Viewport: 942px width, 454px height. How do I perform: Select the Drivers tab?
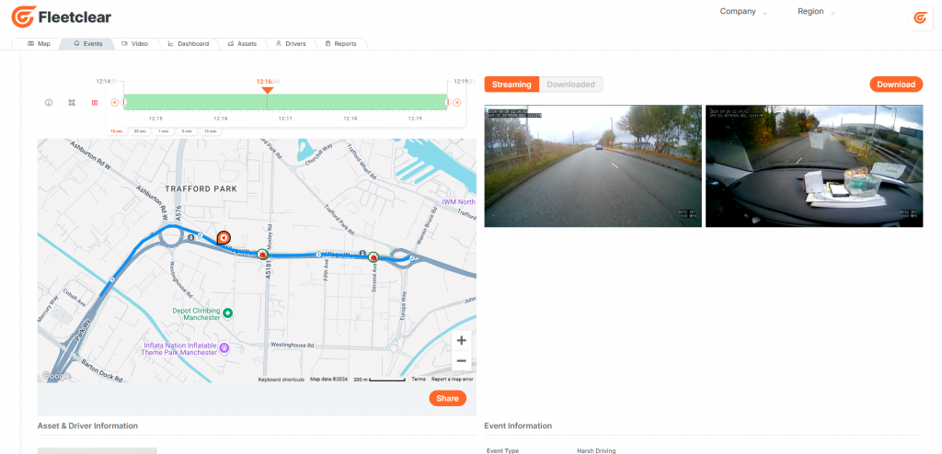[x=291, y=44]
